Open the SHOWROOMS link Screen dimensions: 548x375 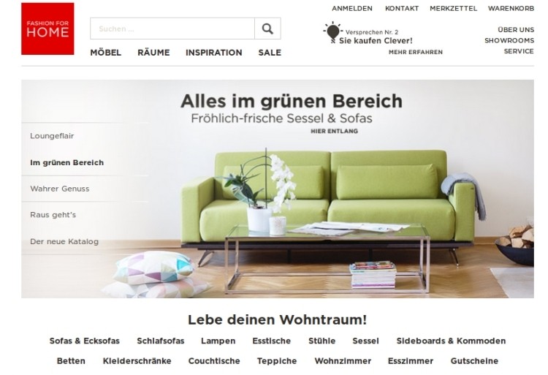click(509, 40)
